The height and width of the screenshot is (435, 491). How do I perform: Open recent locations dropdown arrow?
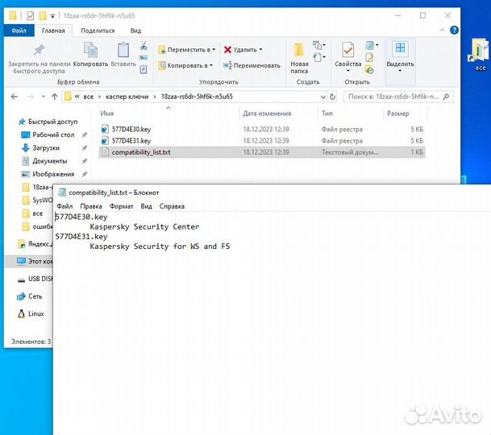click(x=44, y=97)
